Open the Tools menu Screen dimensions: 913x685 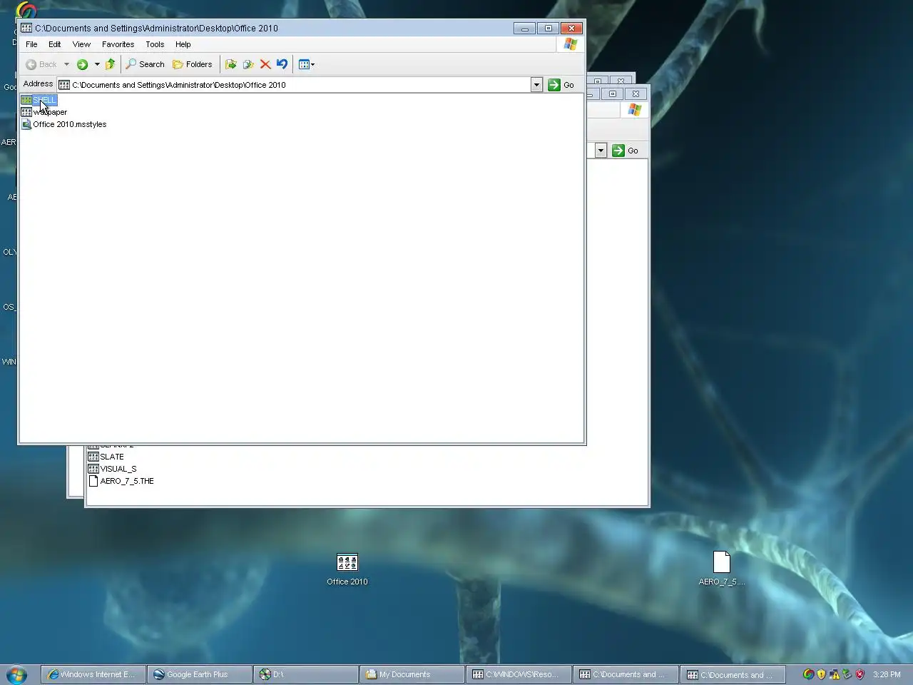click(x=155, y=44)
